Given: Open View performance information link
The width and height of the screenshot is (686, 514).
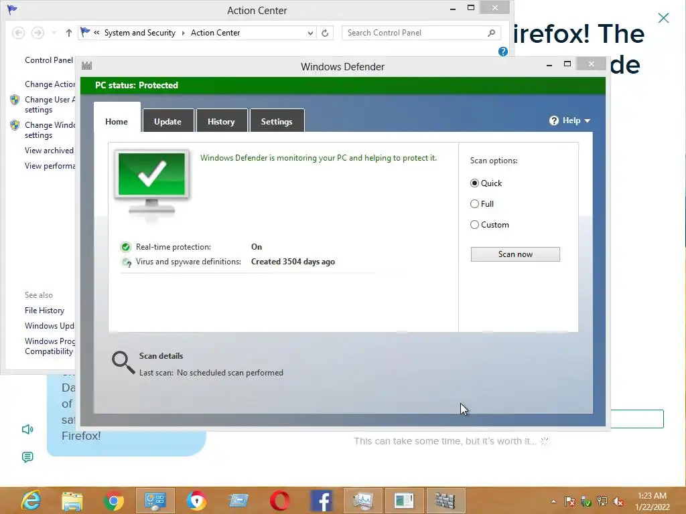Looking at the screenshot, I should [50, 166].
